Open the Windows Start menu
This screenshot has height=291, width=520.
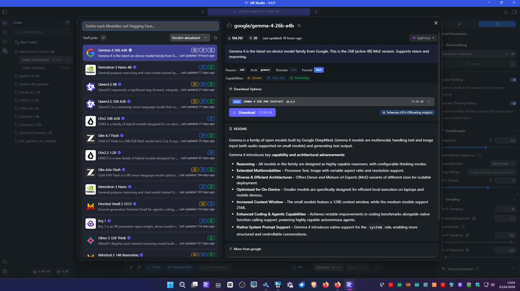coord(170,285)
